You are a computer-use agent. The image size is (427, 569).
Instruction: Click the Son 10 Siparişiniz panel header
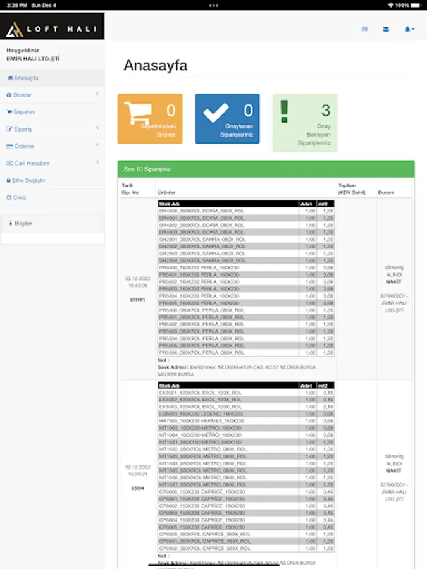coord(266,169)
